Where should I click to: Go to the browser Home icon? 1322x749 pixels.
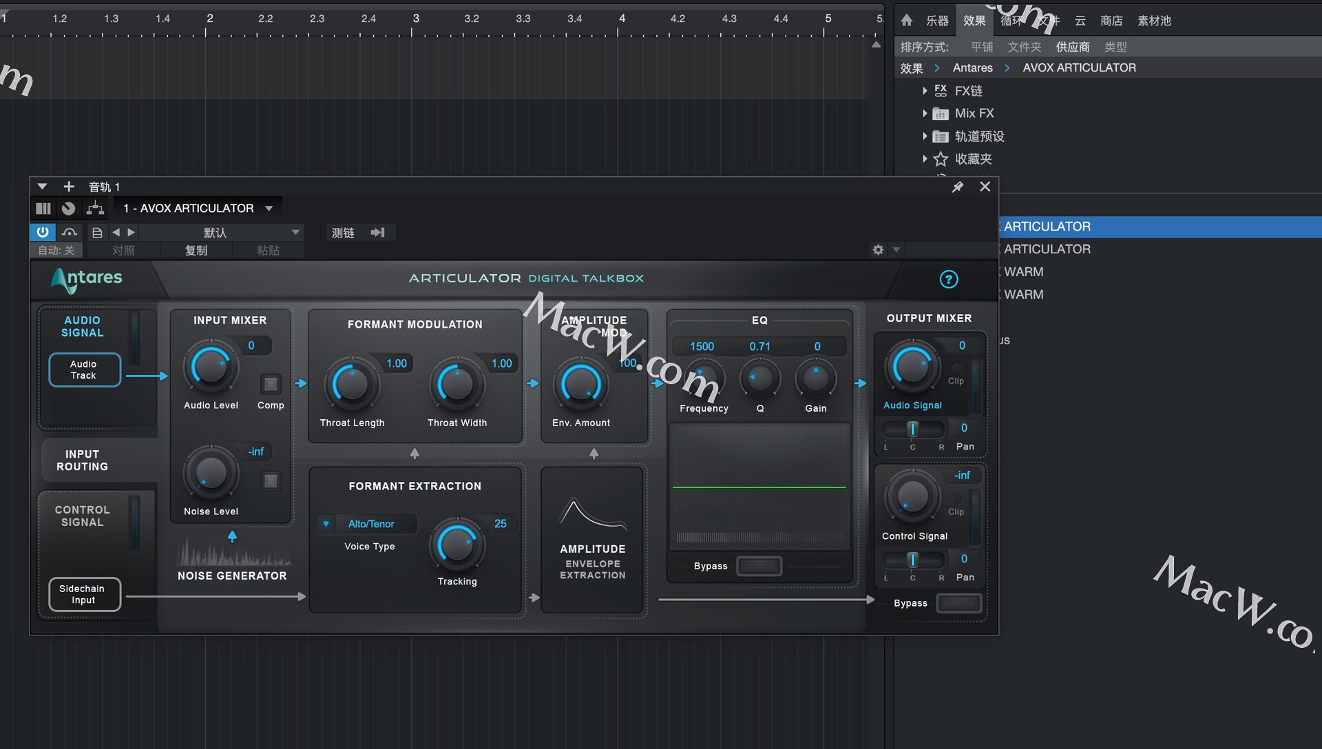pos(906,21)
